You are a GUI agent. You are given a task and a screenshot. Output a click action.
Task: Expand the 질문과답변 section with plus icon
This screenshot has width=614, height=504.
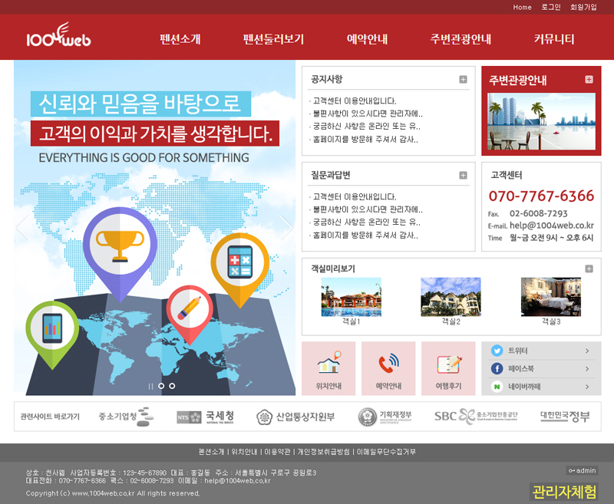coord(463,175)
